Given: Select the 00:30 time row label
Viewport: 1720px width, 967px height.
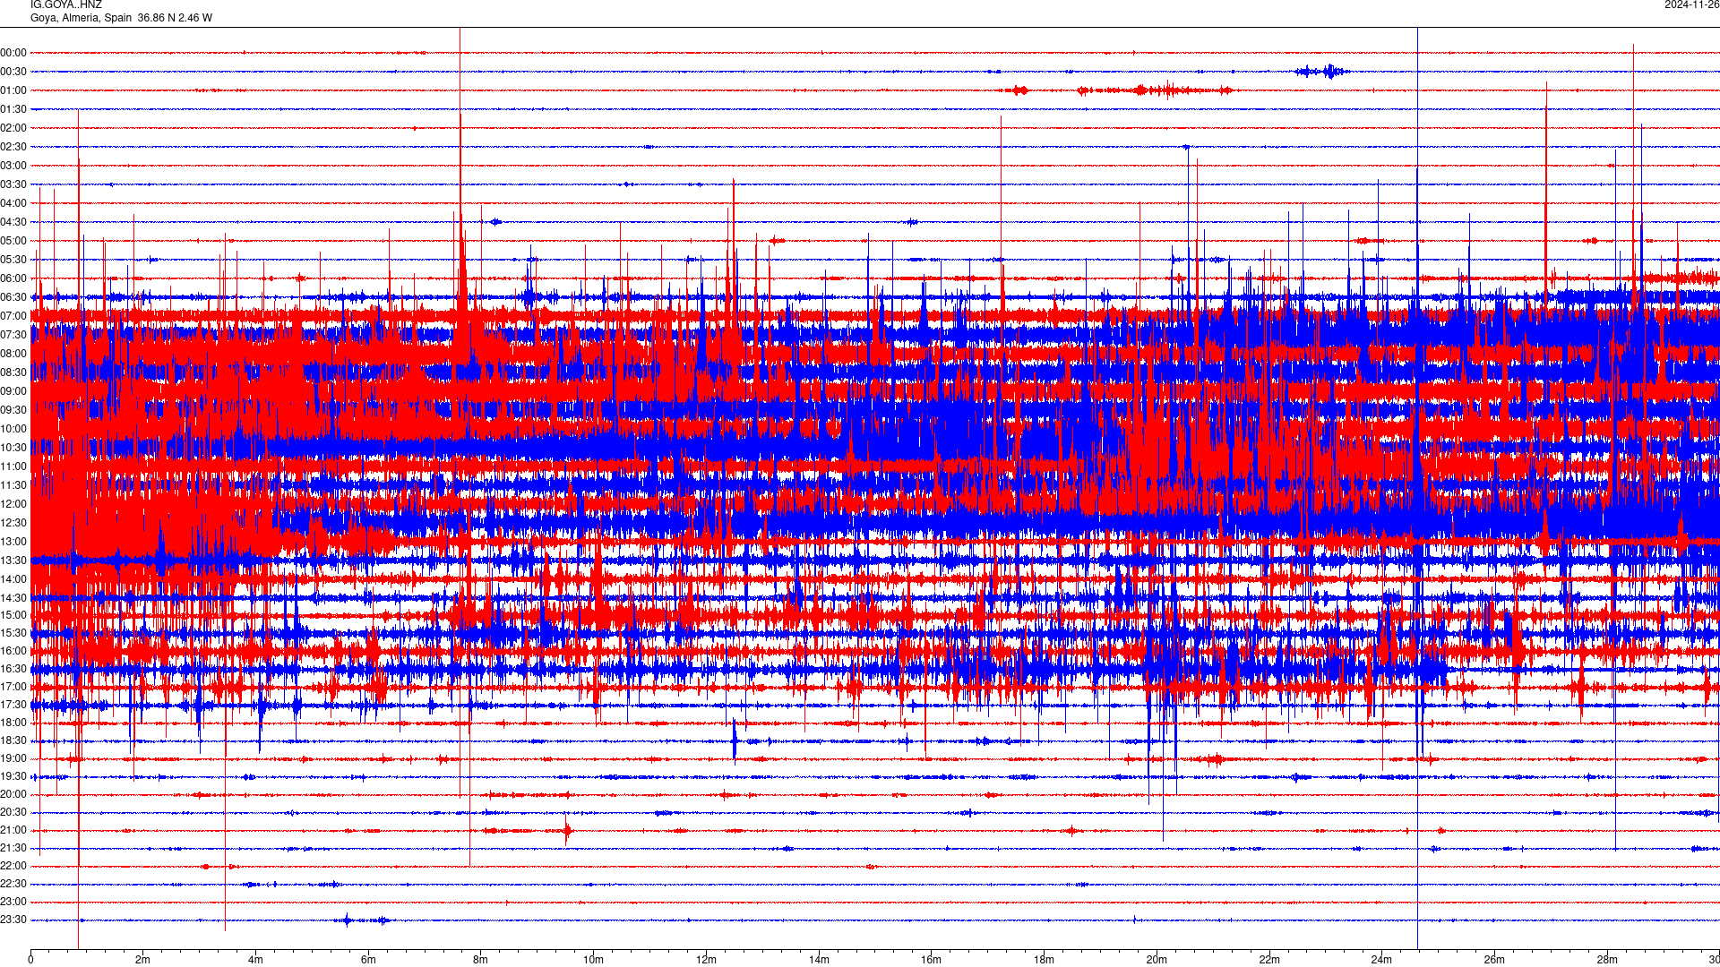Looking at the screenshot, I should (x=13, y=72).
